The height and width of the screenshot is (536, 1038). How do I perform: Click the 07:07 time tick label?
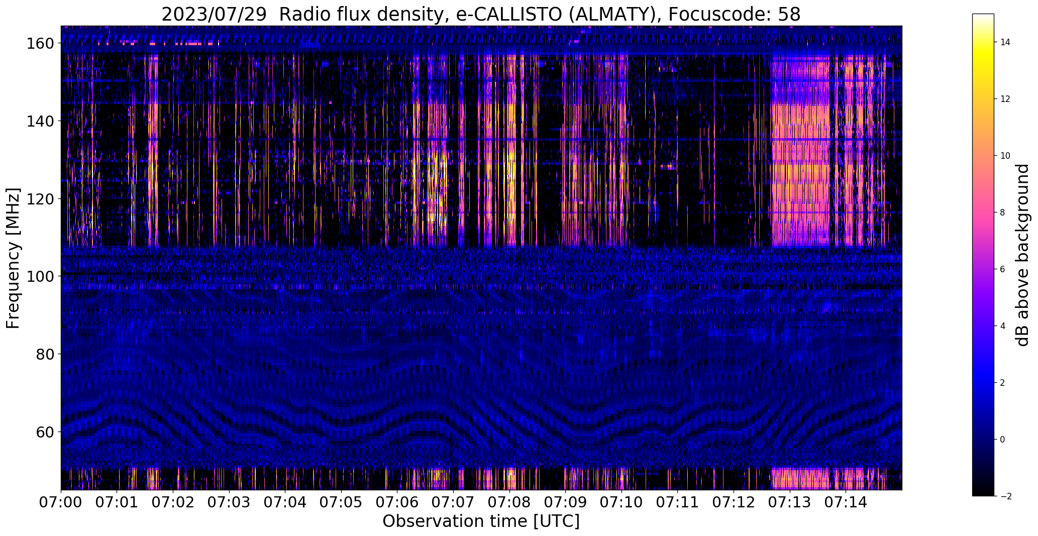click(x=454, y=502)
